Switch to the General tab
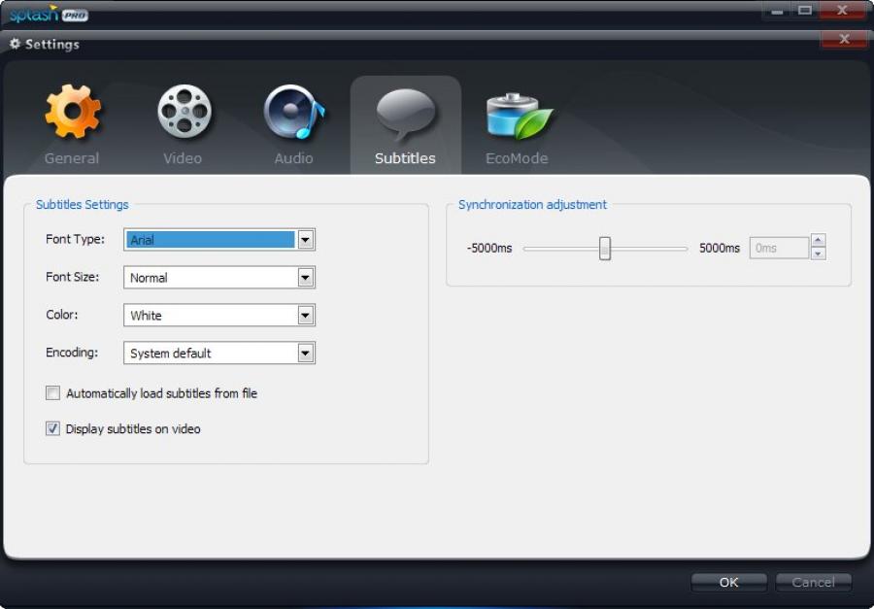874x609 pixels. (72, 124)
